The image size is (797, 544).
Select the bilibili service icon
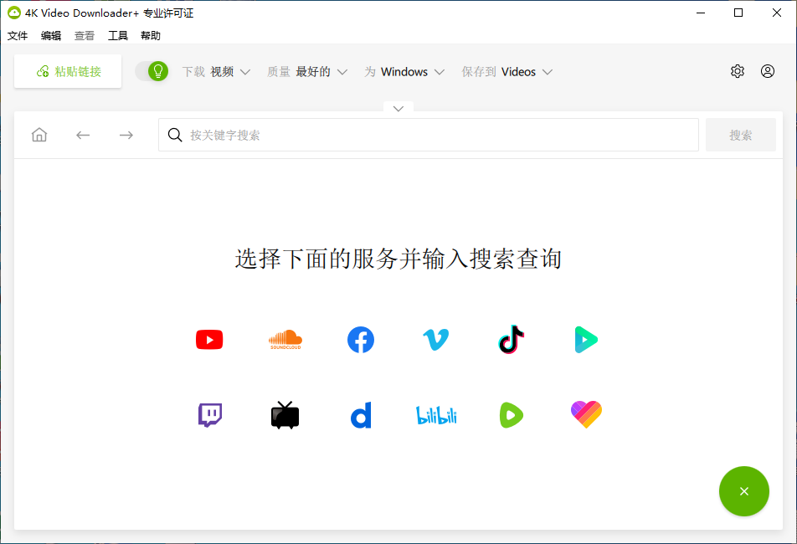(x=436, y=415)
